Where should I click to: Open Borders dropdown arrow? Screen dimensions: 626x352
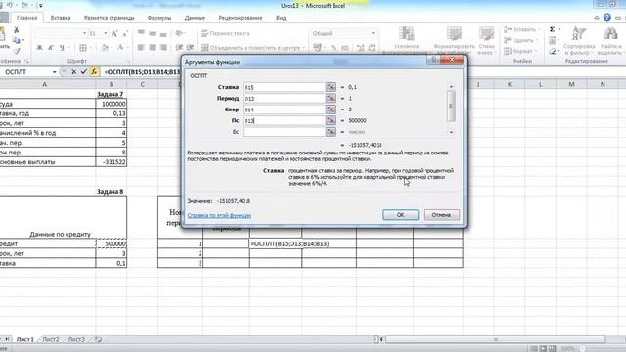(91, 48)
